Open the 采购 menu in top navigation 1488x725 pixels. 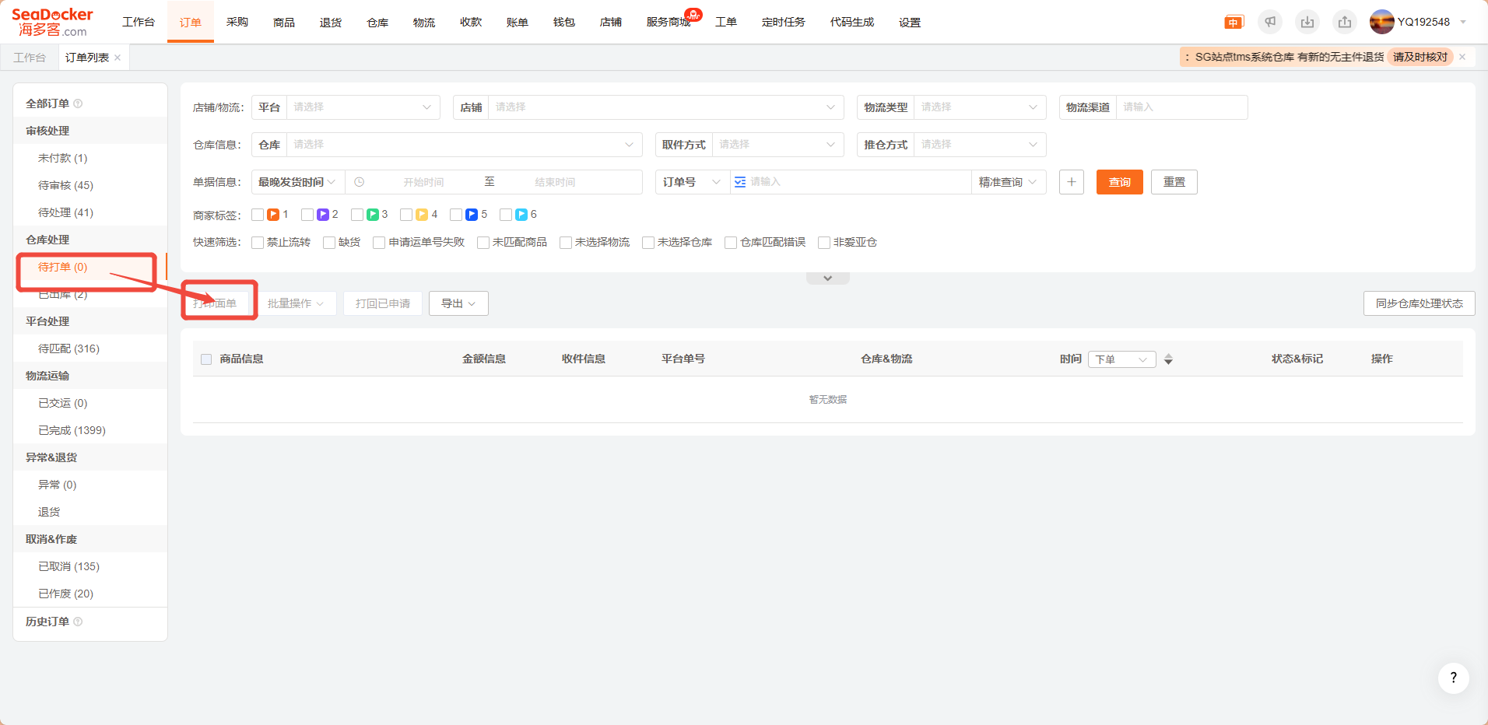click(x=237, y=22)
